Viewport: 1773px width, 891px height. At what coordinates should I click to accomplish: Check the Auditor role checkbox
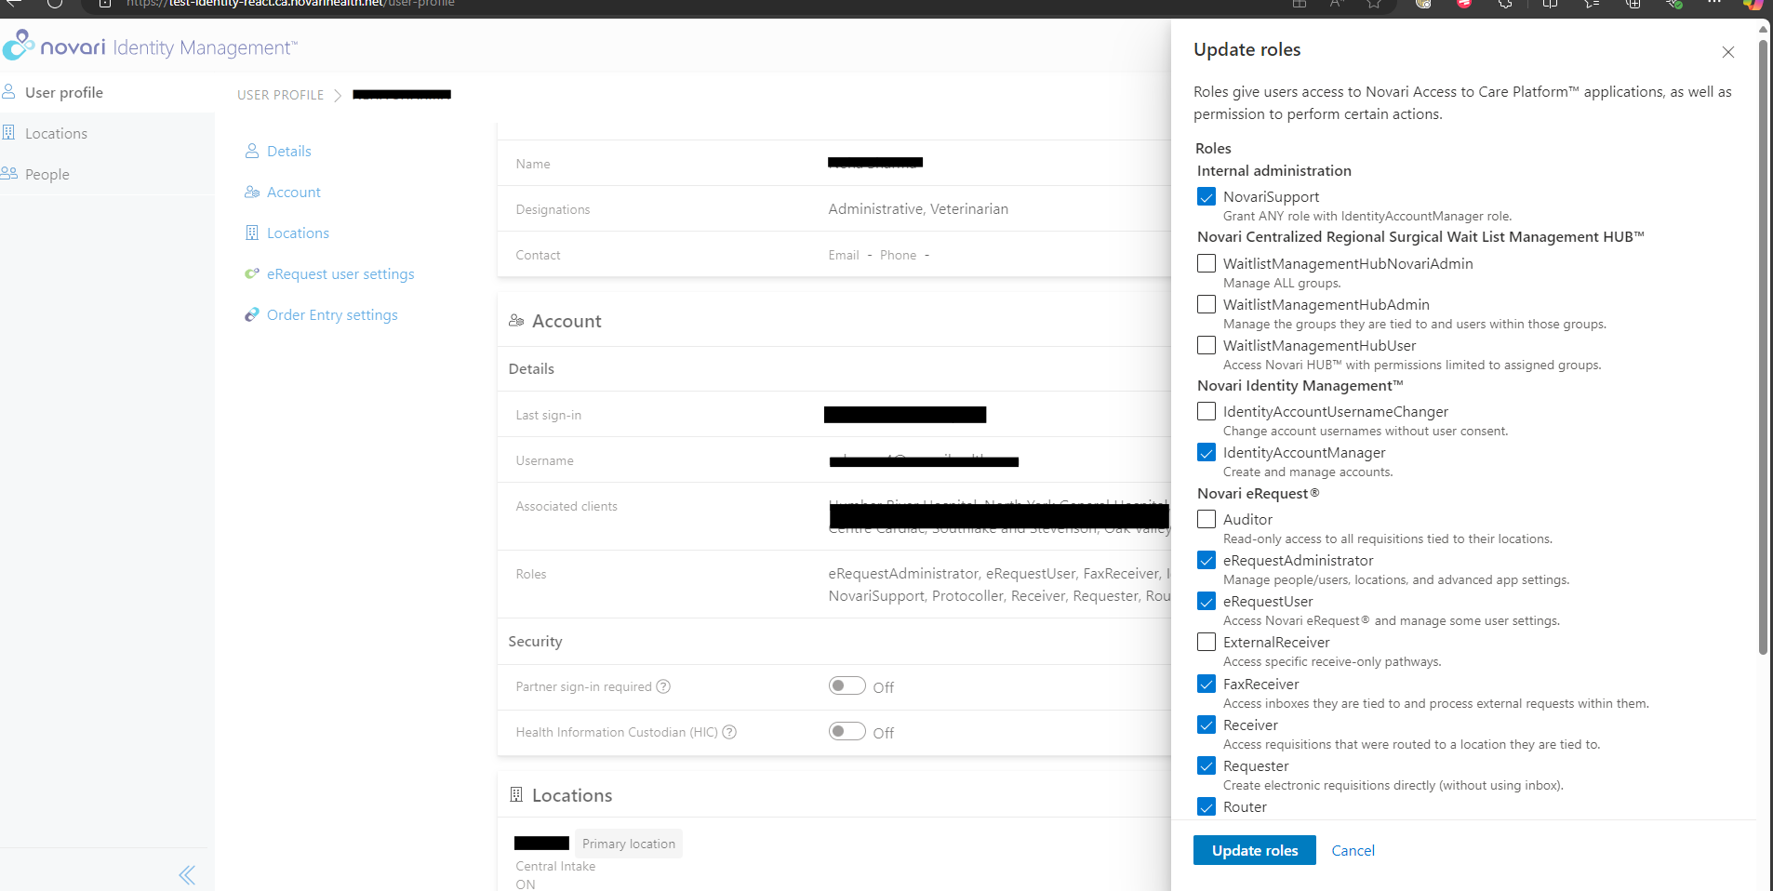pos(1206,519)
